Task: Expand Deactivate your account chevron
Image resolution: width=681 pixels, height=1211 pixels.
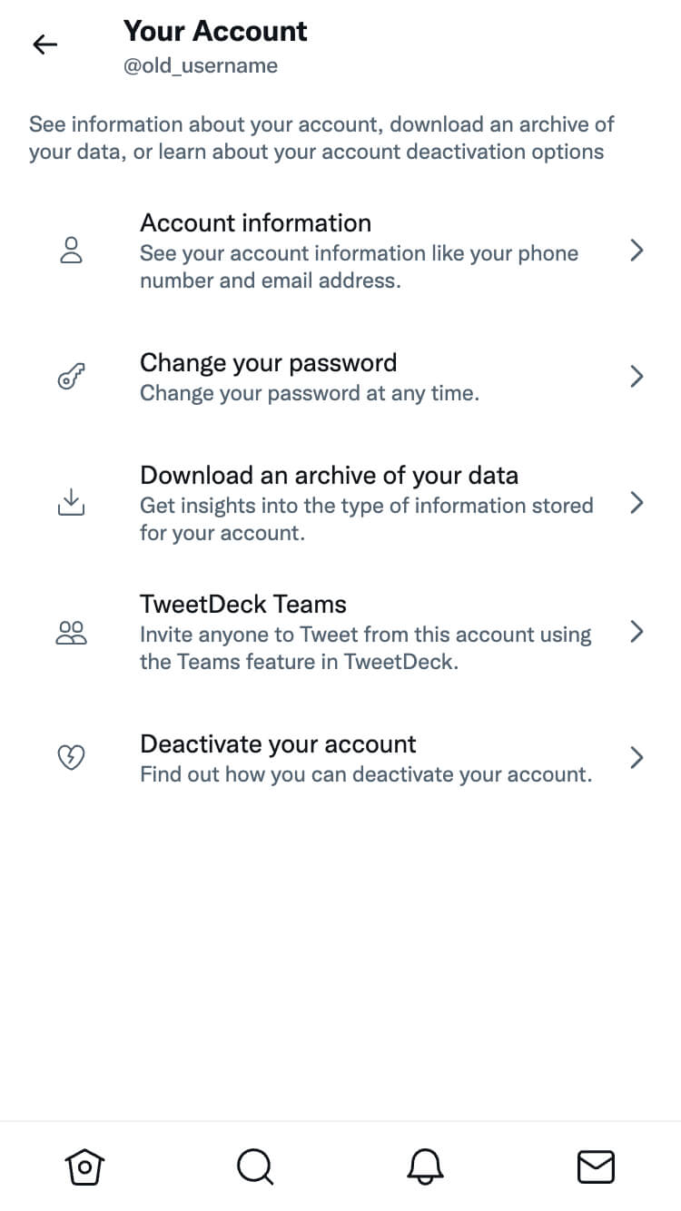Action: coord(637,757)
